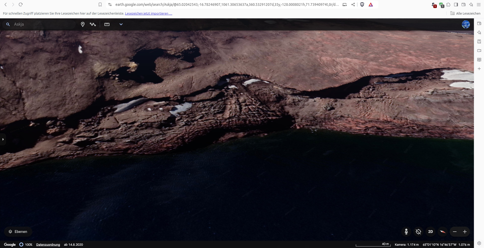Add an item to the sidebar plus
This screenshot has height=248, width=484.
click(479, 69)
